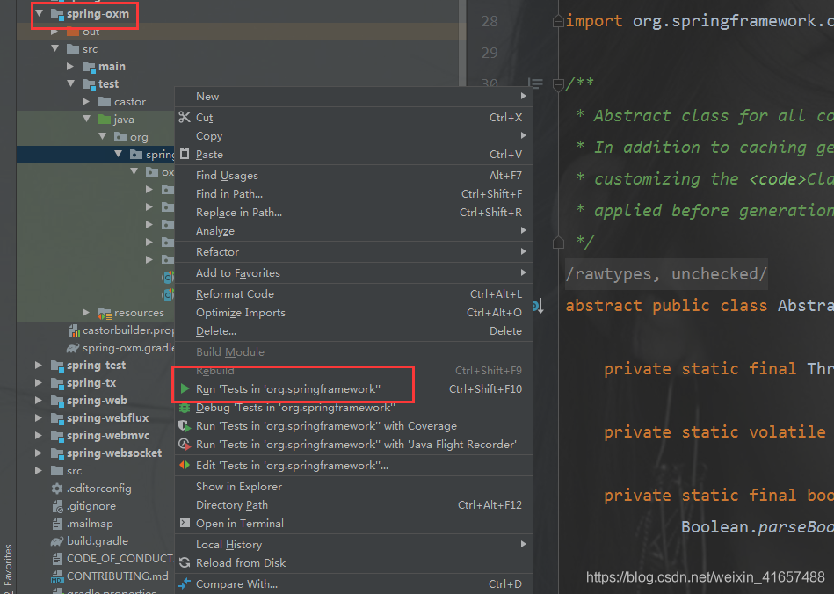This screenshot has height=594, width=834.
Task: Click line number 28 in the gutter
Action: [490, 21]
